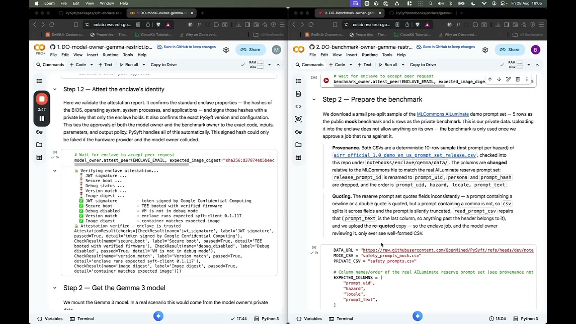Delete the selected cell with trash icon
The image size is (576, 324).
coord(517,80)
